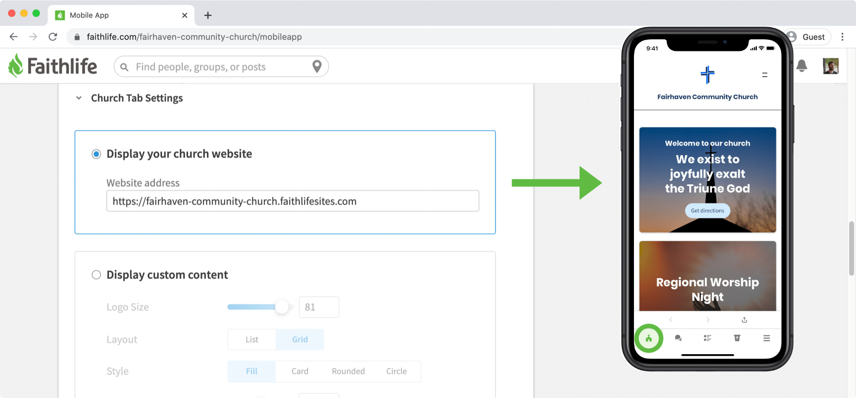Tap the Welcome to our church banner
Image resolution: width=856 pixels, height=398 pixels.
pos(707,180)
